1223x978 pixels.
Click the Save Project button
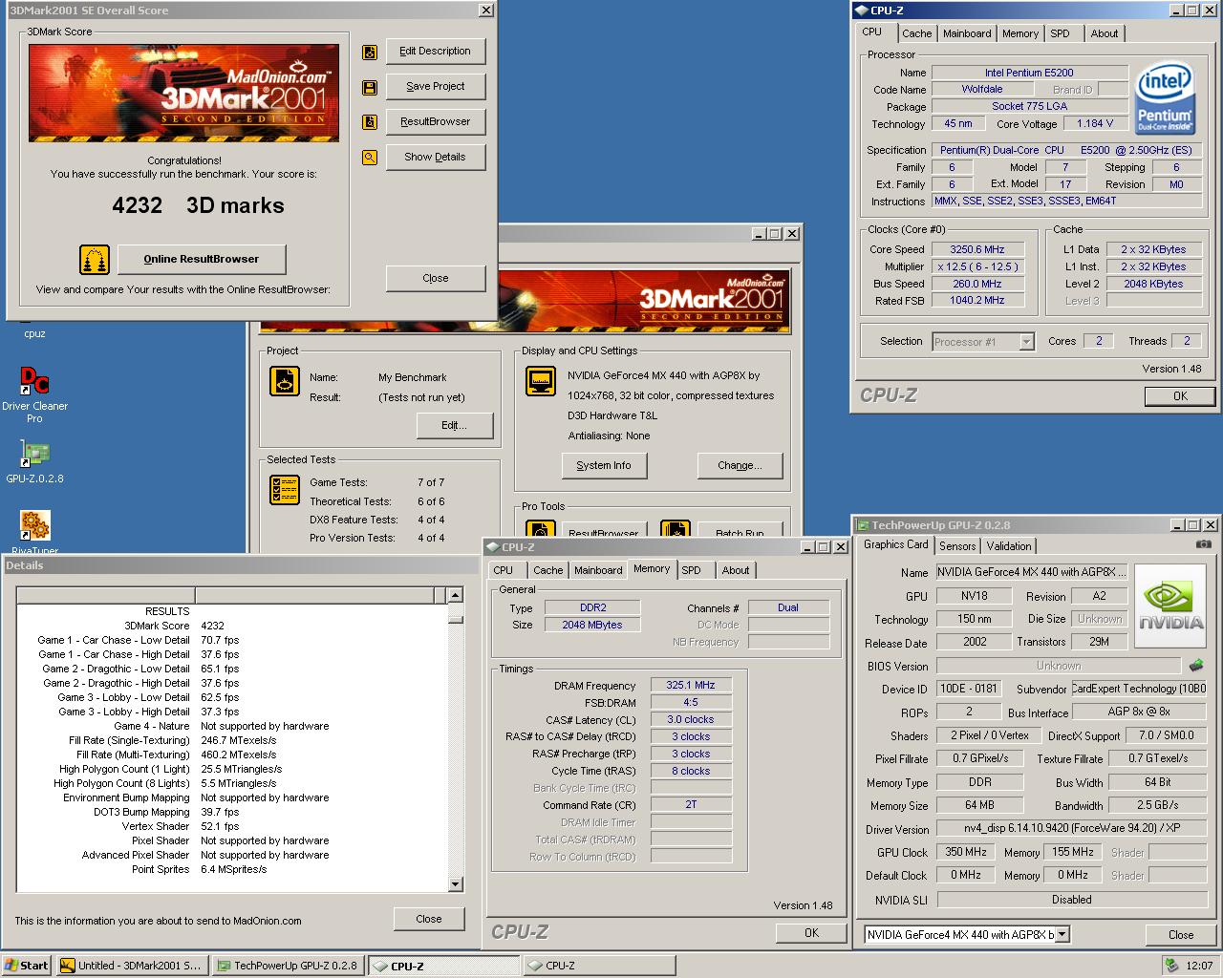(x=436, y=87)
